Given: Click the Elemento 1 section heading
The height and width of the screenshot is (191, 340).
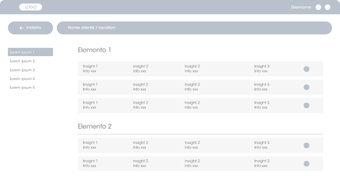Looking at the screenshot, I should pos(94,50).
